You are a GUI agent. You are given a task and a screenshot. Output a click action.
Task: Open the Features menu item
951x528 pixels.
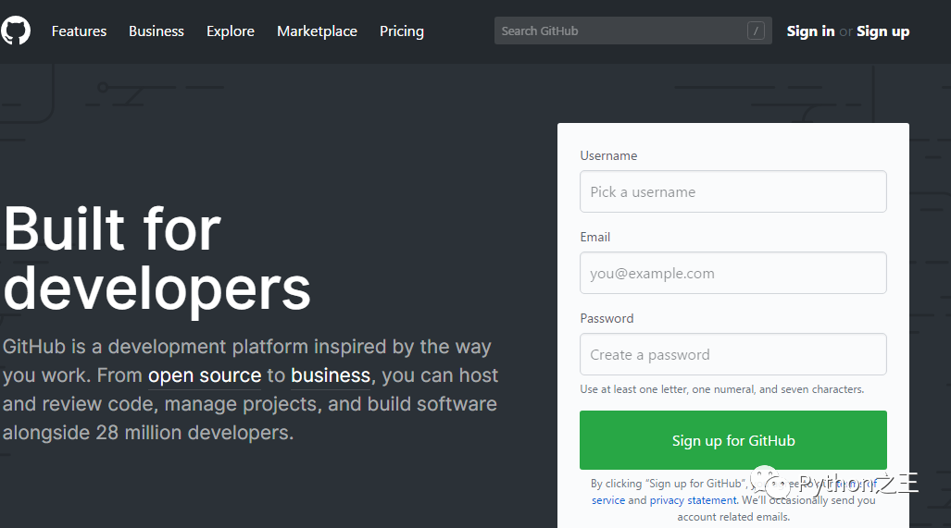click(x=79, y=31)
